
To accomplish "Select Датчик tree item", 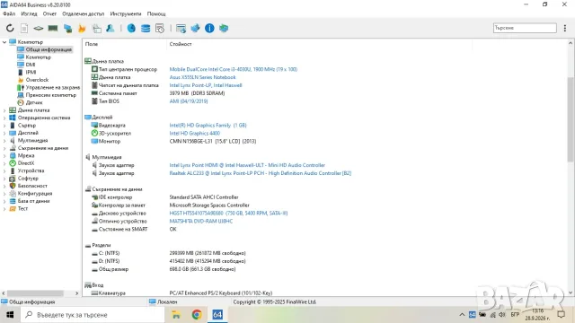I will 34,102.
